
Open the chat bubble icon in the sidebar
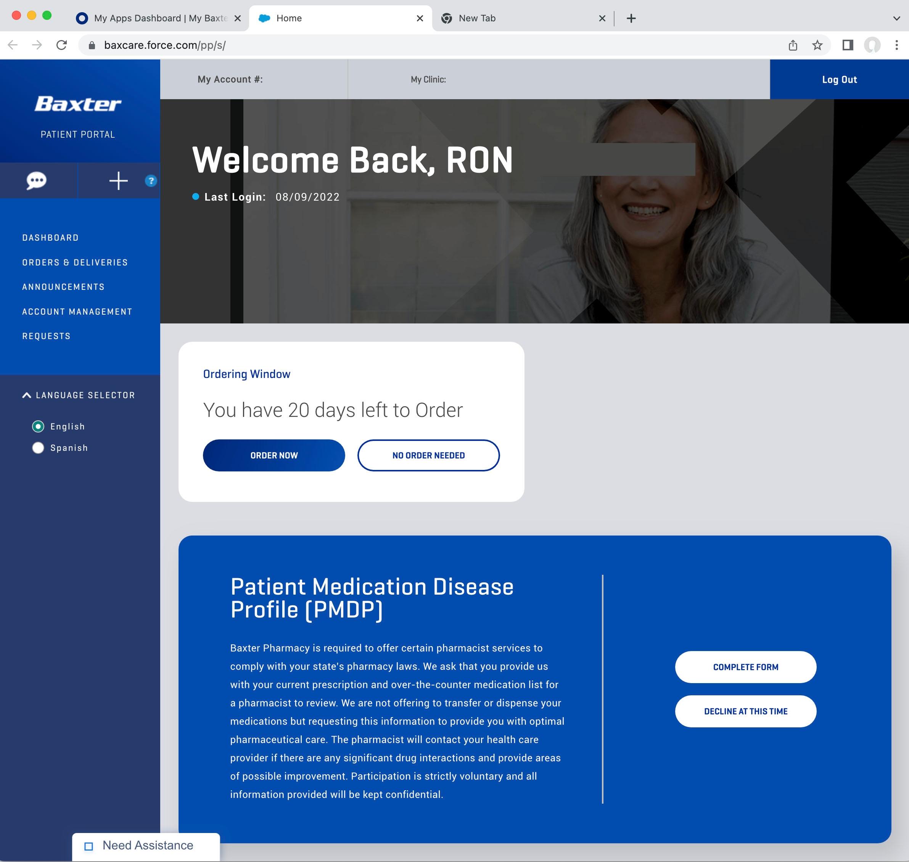coord(36,180)
